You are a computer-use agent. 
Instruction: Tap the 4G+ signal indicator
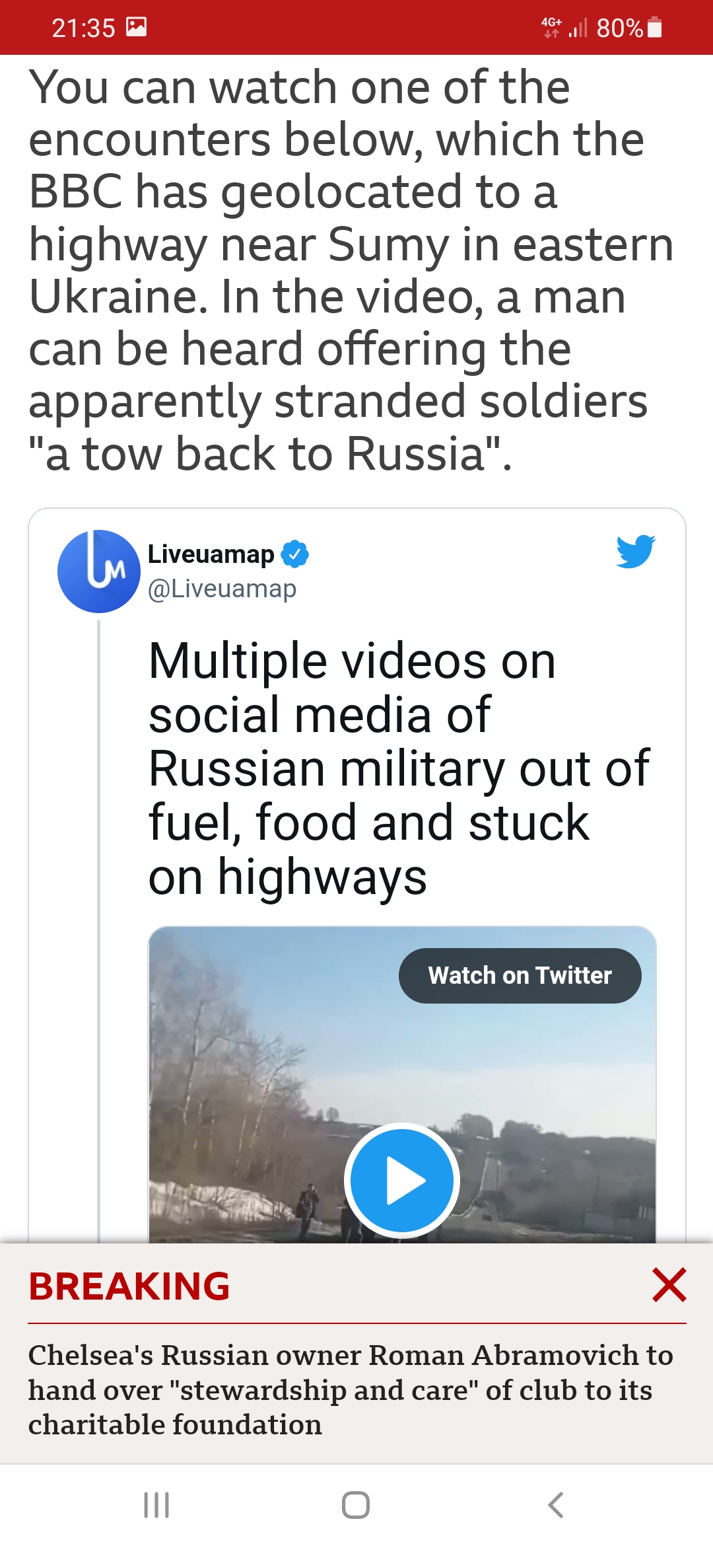click(552, 28)
